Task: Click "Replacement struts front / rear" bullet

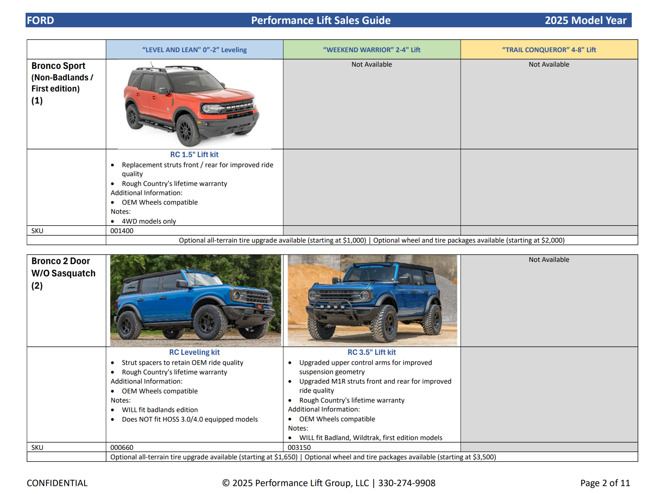Action: pyautogui.click(x=198, y=170)
